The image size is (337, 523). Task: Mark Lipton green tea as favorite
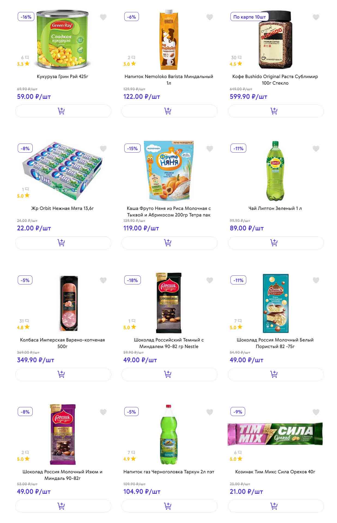[x=316, y=149]
